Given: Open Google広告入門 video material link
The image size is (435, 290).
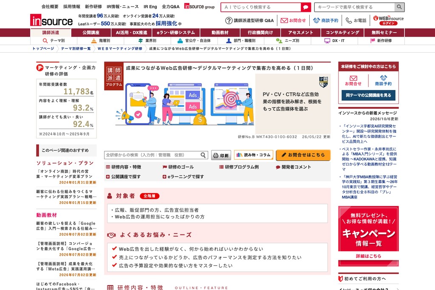Looking at the screenshot, I should click(66, 226).
